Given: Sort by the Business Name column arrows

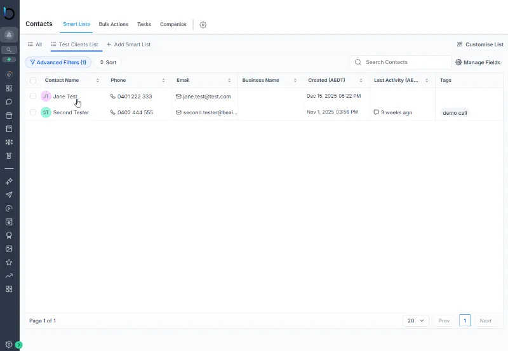Looking at the screenshot, I should pyautogui.click(x=295, y=81).
